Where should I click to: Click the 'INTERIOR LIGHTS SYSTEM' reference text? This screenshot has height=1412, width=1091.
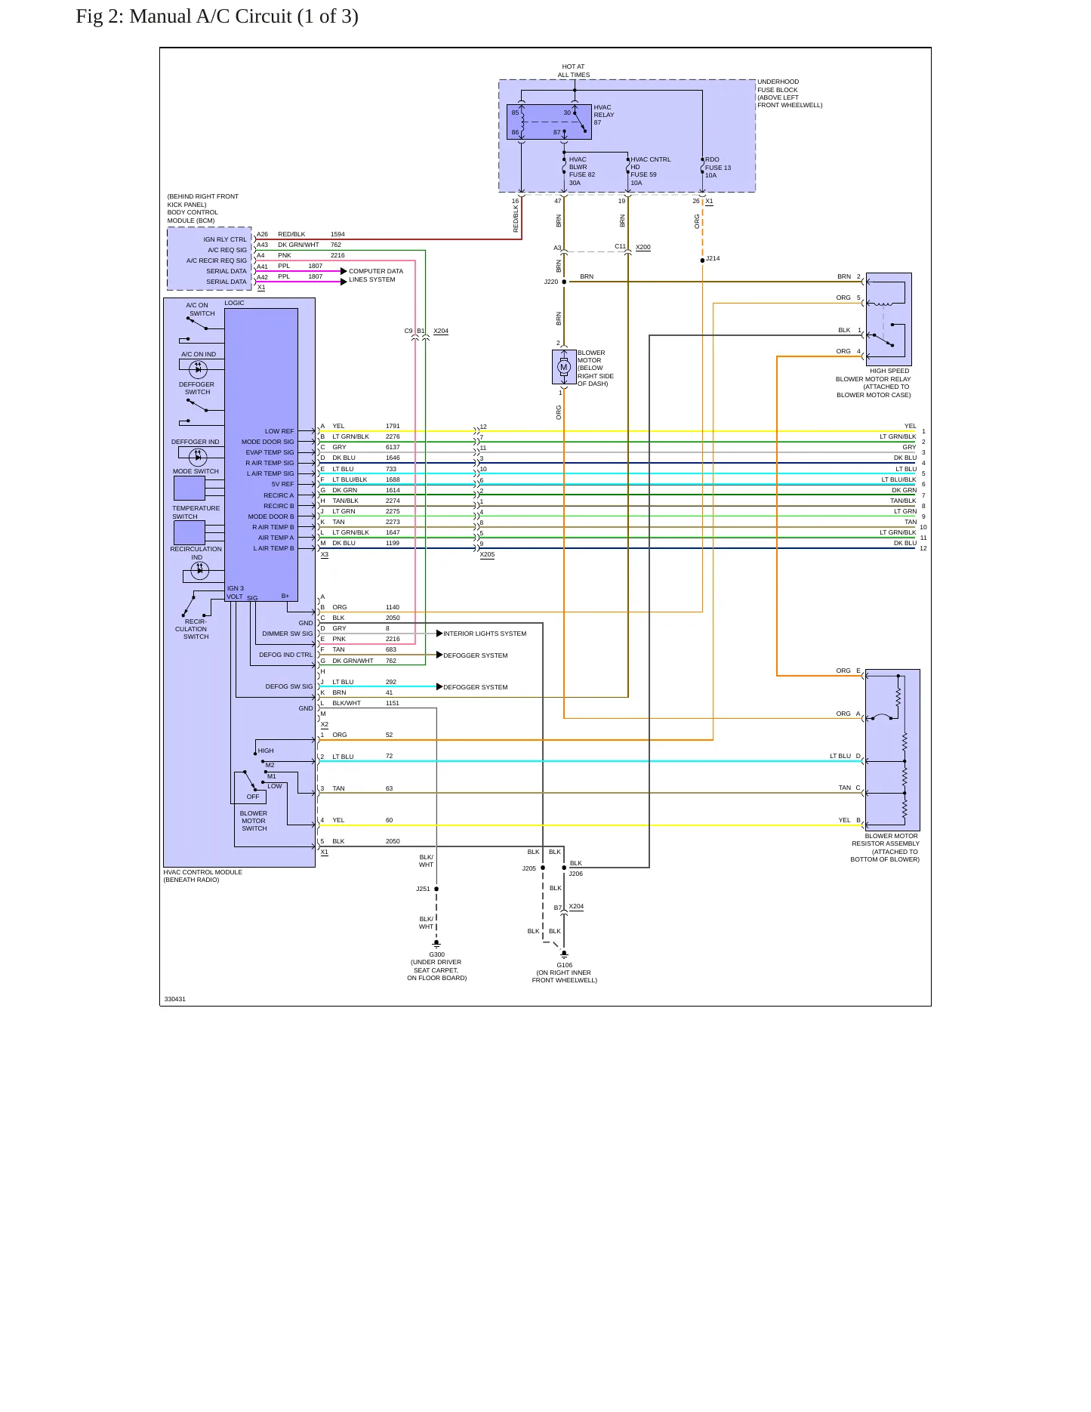coord(485,634)
